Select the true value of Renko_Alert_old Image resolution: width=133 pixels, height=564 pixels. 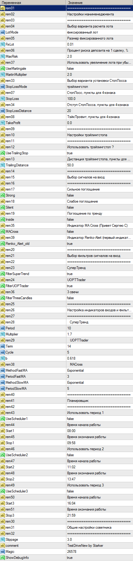coord(70,244)
